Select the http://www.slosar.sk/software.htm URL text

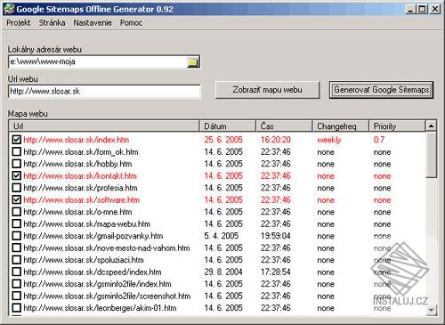point(82,199)
